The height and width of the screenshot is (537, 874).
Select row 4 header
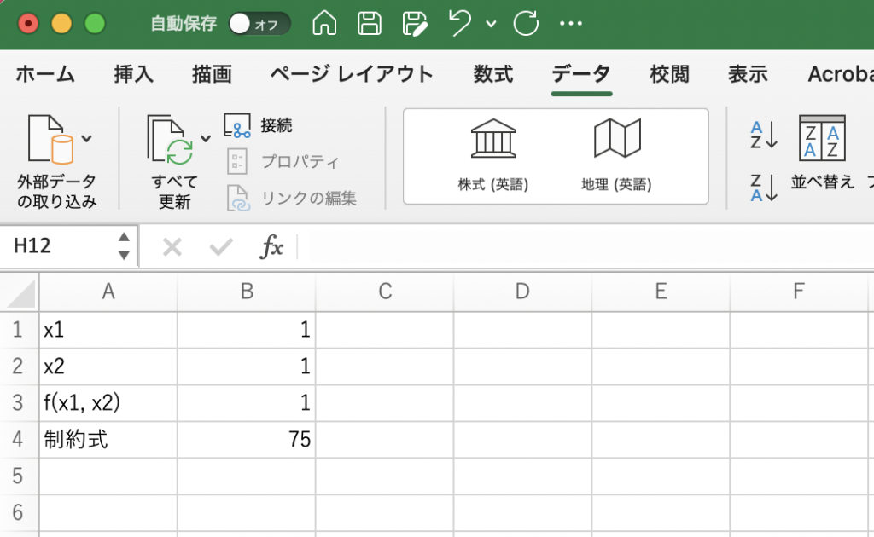[20, 440]
